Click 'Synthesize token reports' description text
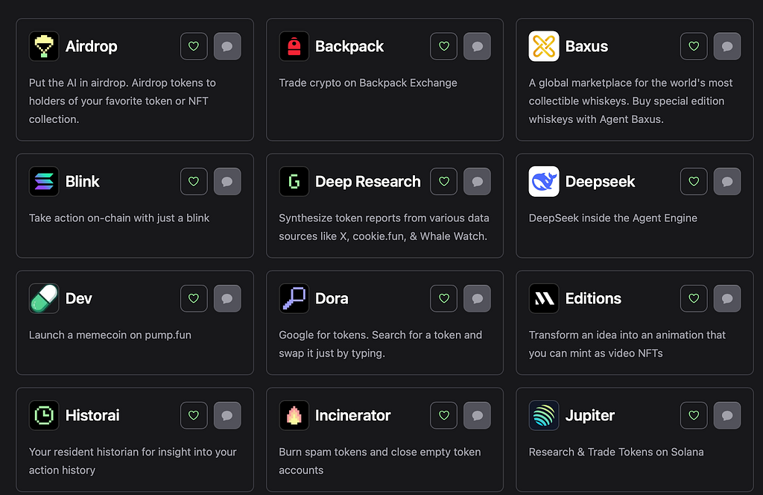 384,227
